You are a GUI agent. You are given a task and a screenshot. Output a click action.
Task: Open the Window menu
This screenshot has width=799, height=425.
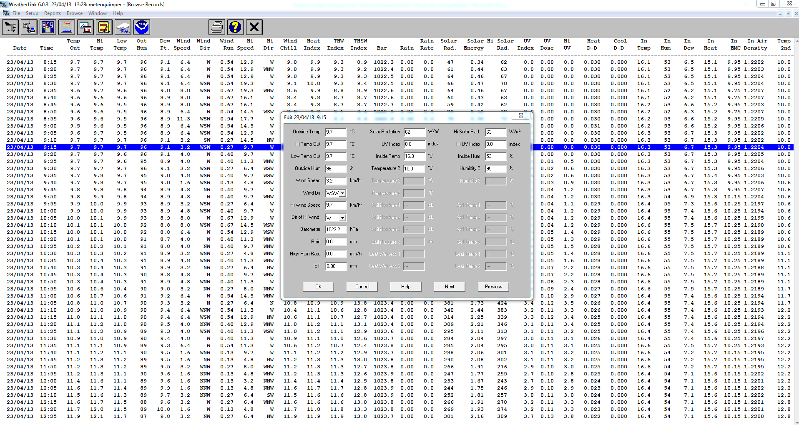click(98, 13)
